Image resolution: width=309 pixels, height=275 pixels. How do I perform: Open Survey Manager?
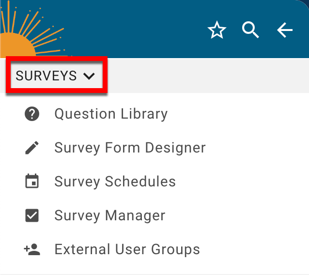coord(109,216)
